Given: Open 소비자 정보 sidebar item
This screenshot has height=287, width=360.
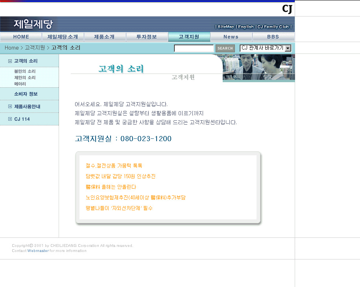Looking at the screenshot, I should [26, 94].
